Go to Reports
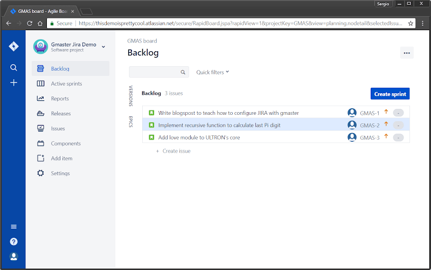This screenshot has width=431, height=270. tap(60, 99)
